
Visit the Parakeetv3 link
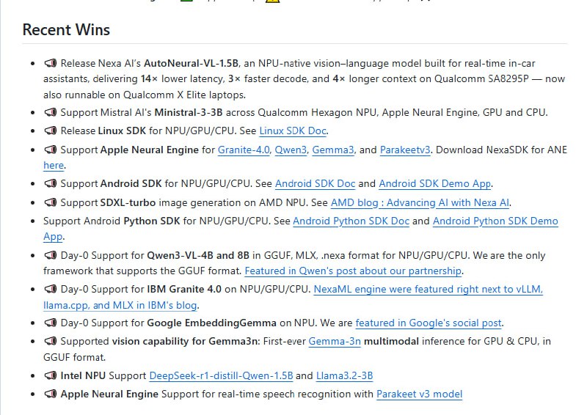click(406, 150)
